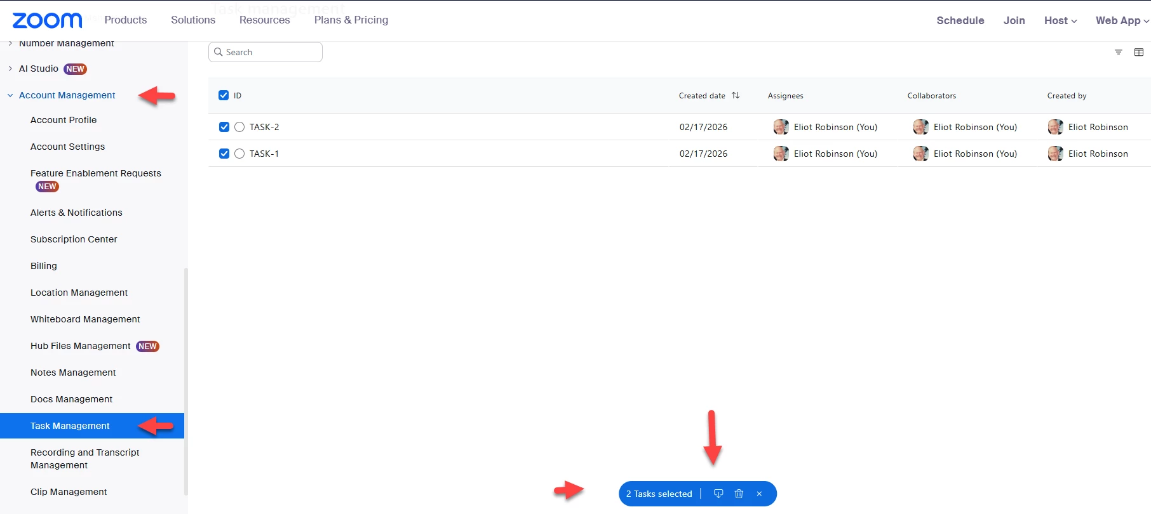The width and height of the screenshot is (1151, 514).
Task: Open Clip Management
Action: point(69,492)
